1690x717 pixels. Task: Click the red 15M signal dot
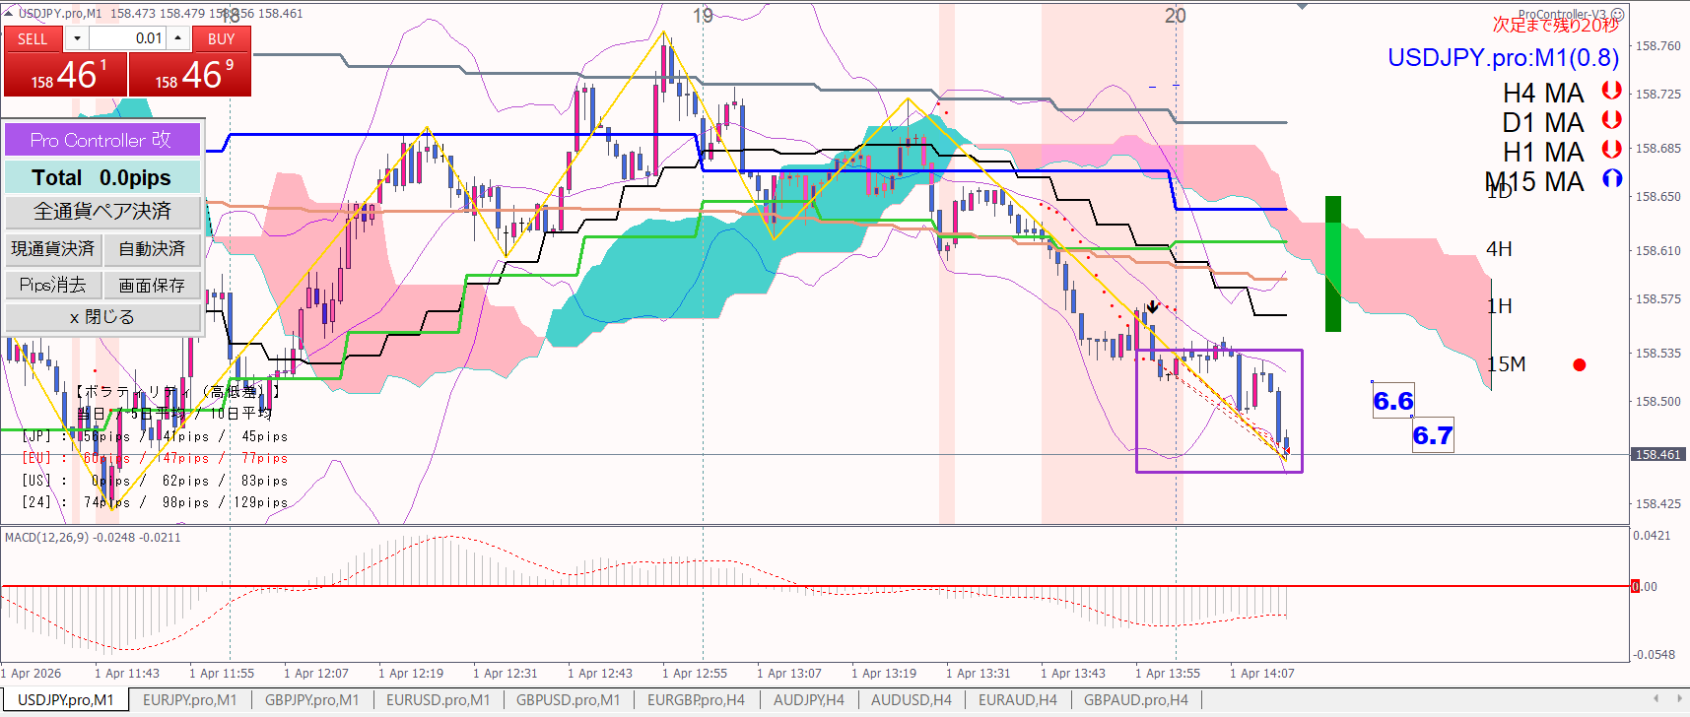point(1580,365)
